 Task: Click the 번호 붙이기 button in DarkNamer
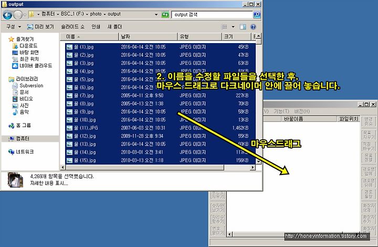coord(218,230)
